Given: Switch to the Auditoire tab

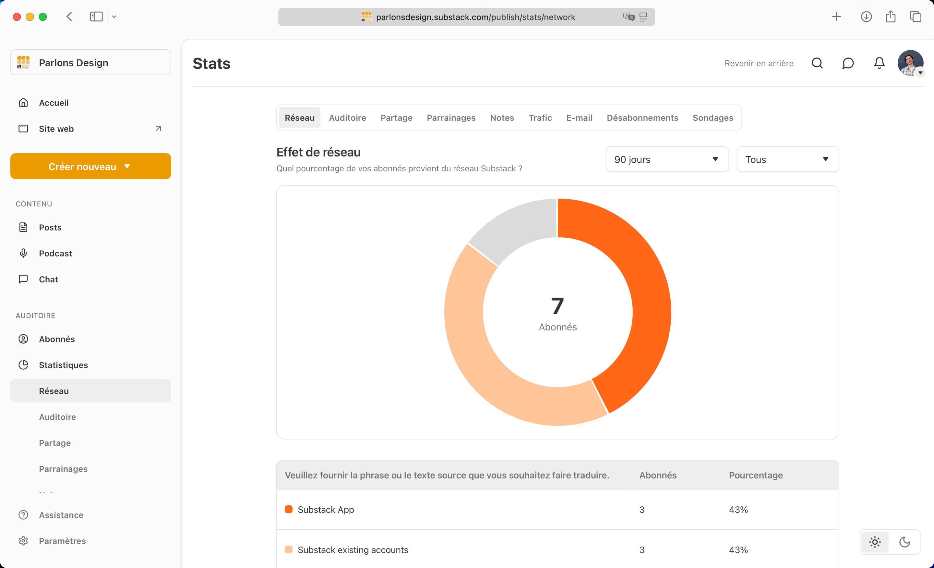Looking at the screenshot, I should 347,117.
